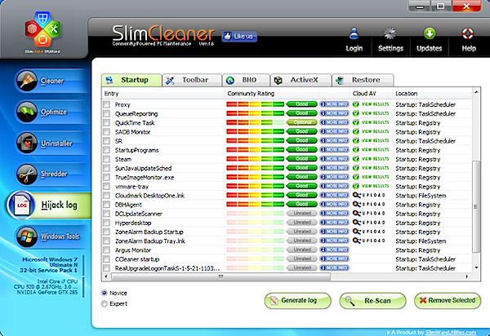Click the vertical scrollbar down arrow

(476, 267)
